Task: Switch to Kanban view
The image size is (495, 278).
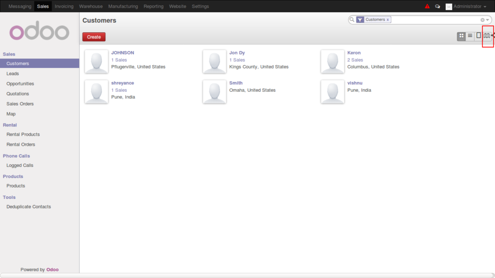Action: click(x=462, y=35)
